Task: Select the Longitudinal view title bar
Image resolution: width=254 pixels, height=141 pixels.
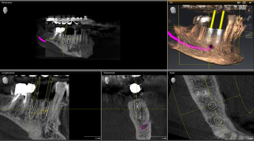Action: [49, 73]
